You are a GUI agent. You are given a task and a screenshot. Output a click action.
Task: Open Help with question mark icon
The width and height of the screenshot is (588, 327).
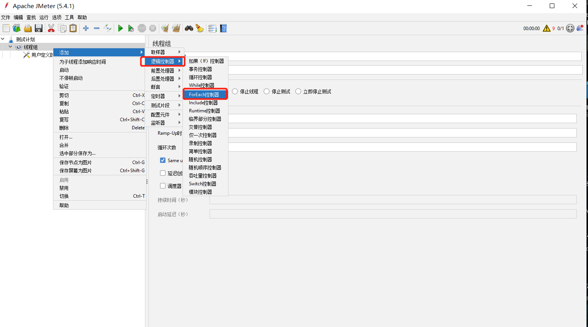pyautogui.click(x=223, y=28)
